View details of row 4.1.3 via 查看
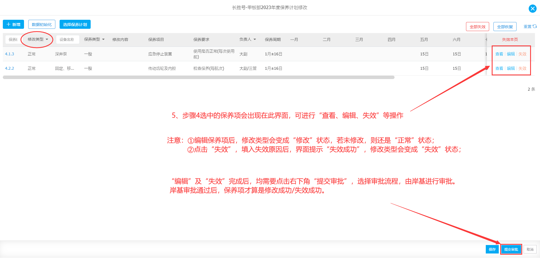 click(499, 54)
